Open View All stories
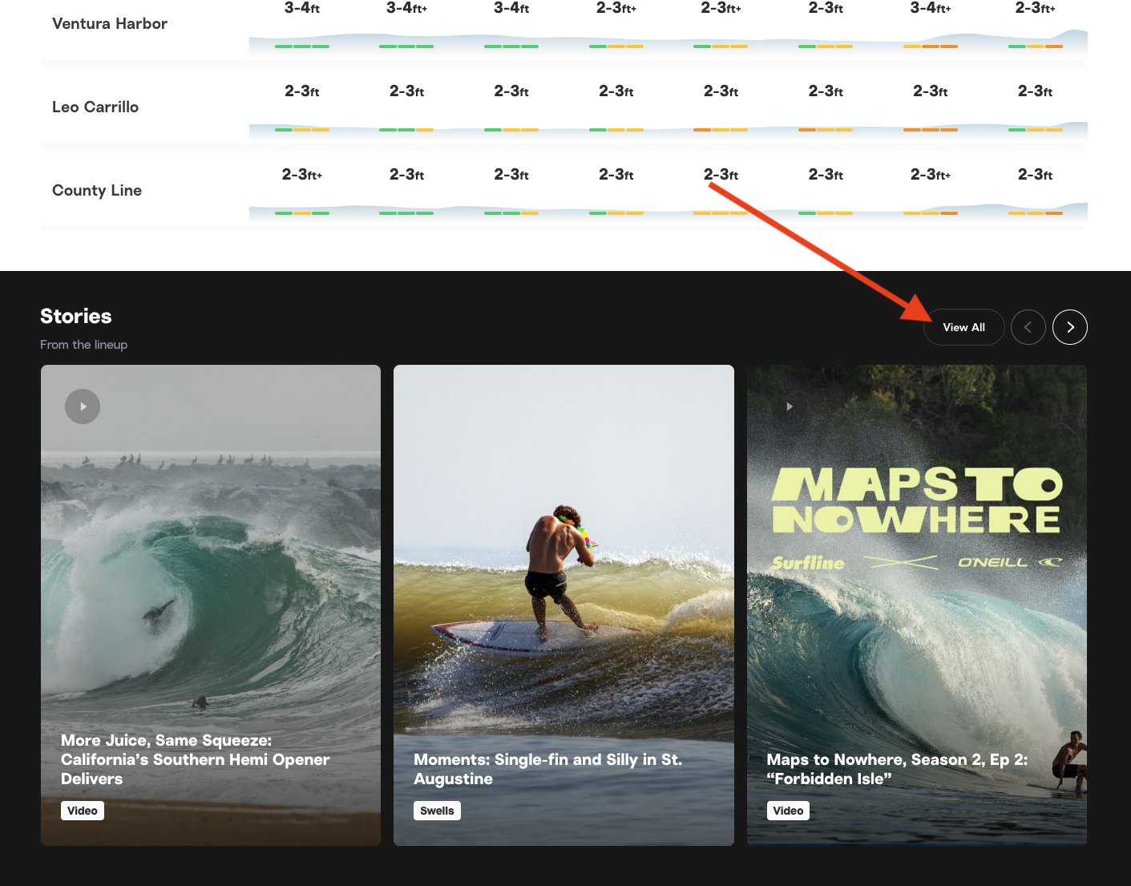The image size is (1131, 886). point(963,327)
